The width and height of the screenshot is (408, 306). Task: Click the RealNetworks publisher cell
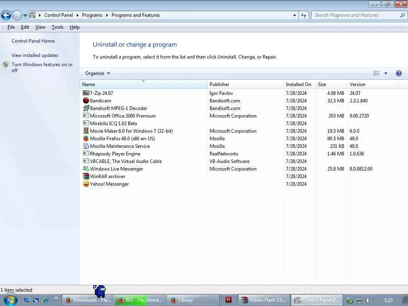(x=224, y=153)
